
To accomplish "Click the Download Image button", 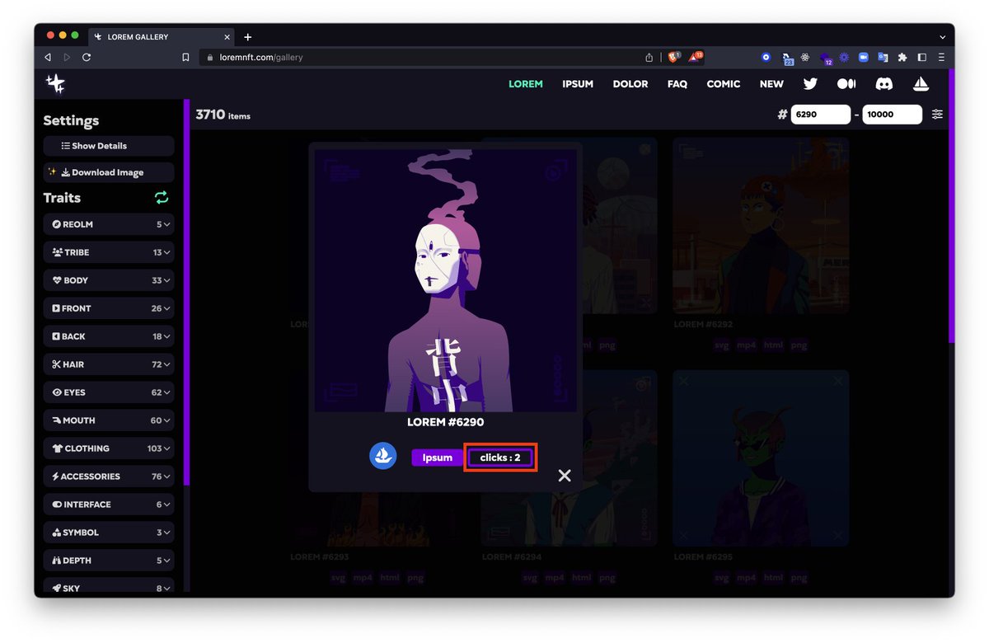I will pos(109,172).
